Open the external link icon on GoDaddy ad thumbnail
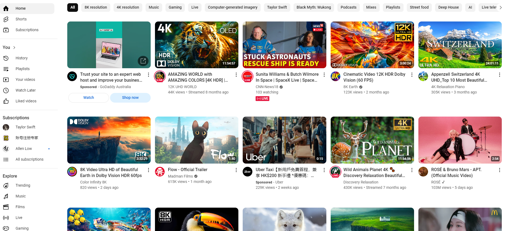 tap(143, 61)
